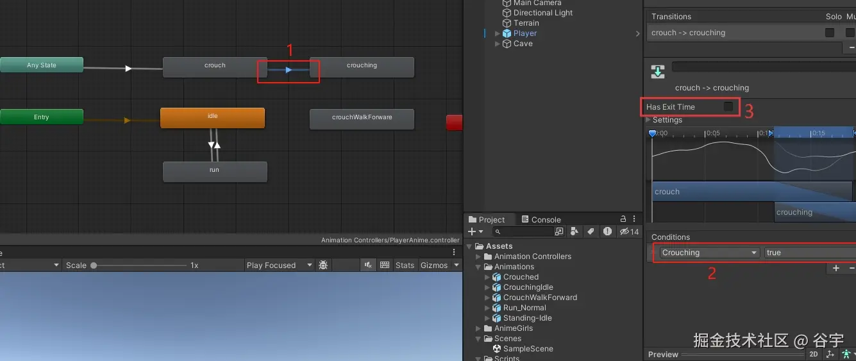Select the CrouchingIdle asset
The width and height of the screenshot is (856, 361).
[528, 287]
